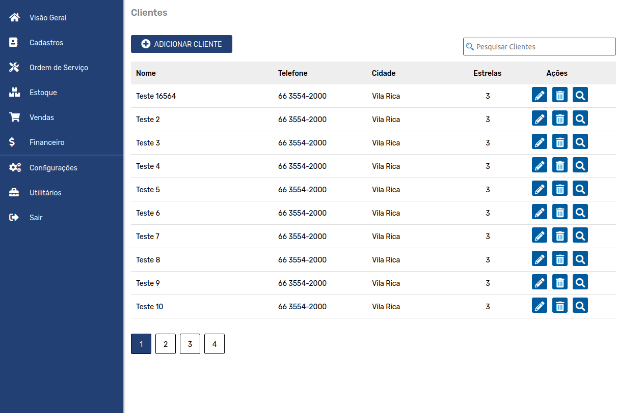Delete Teste 8 with the trash icon
The width and height of the screenshot is (617, 413).
pyautogui.click(x=560, y=259)
